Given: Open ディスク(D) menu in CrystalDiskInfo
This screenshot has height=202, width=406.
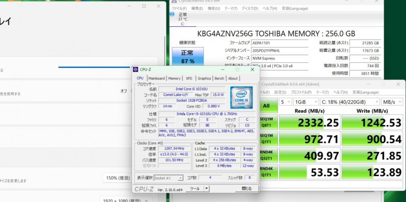Looking at the screenshot, I should tap(250, 8).
